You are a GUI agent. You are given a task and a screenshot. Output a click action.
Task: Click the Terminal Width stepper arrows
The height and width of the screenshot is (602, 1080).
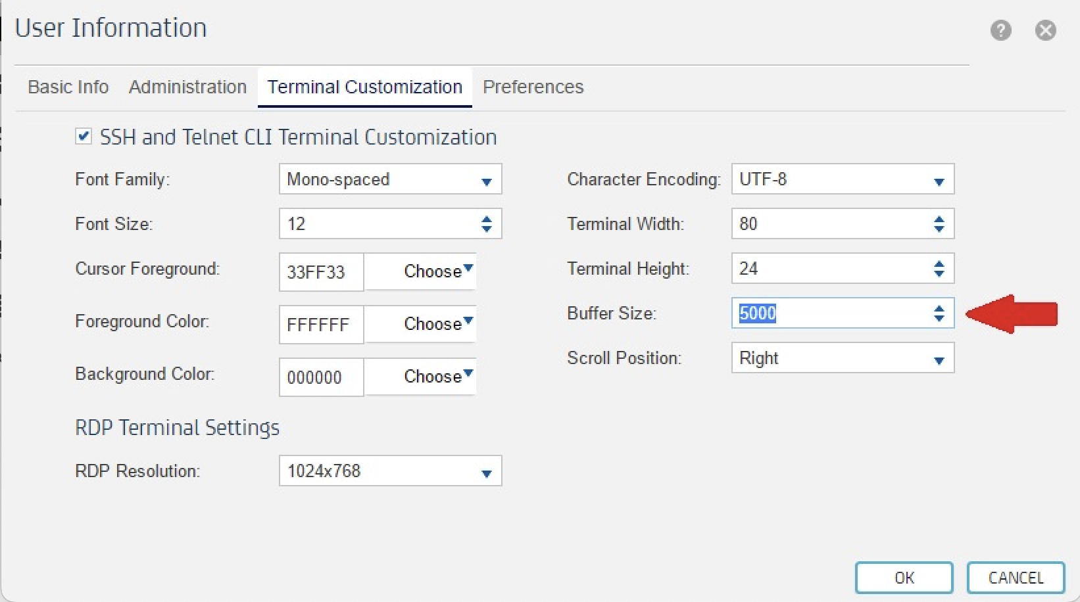[x=939, y=224]
